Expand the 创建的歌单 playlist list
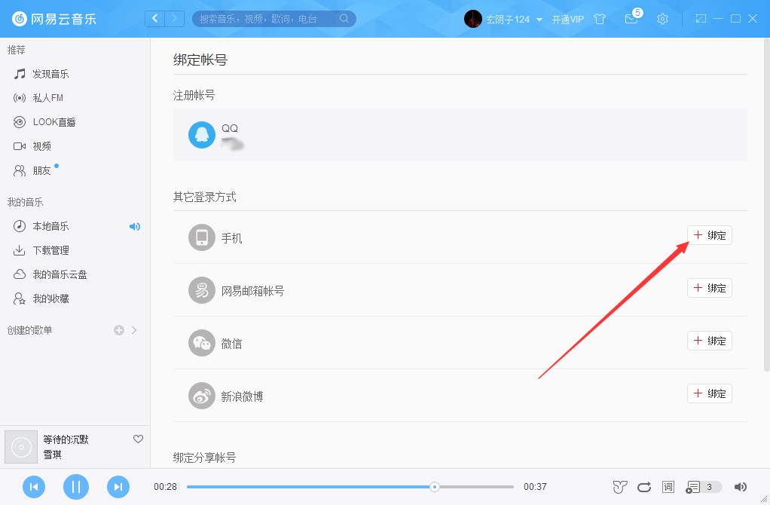 point(133,329)
